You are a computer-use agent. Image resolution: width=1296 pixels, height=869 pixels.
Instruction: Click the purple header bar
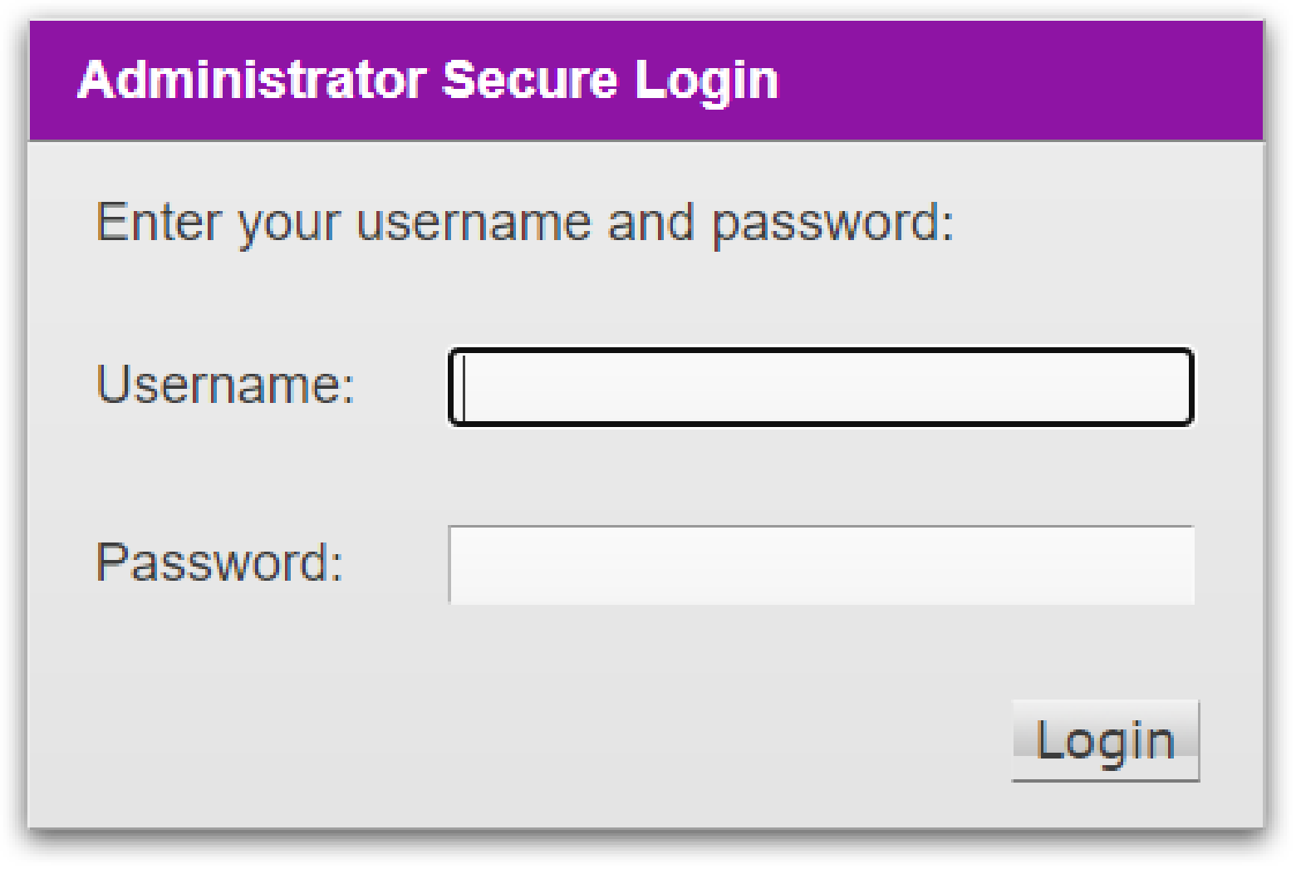point(997,81)
